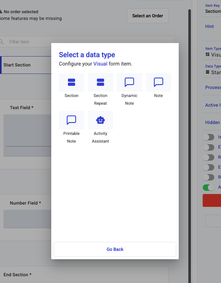Disable the green enabled toggle switch
Viewport: 221px width, 283px height.
[209, 187]
